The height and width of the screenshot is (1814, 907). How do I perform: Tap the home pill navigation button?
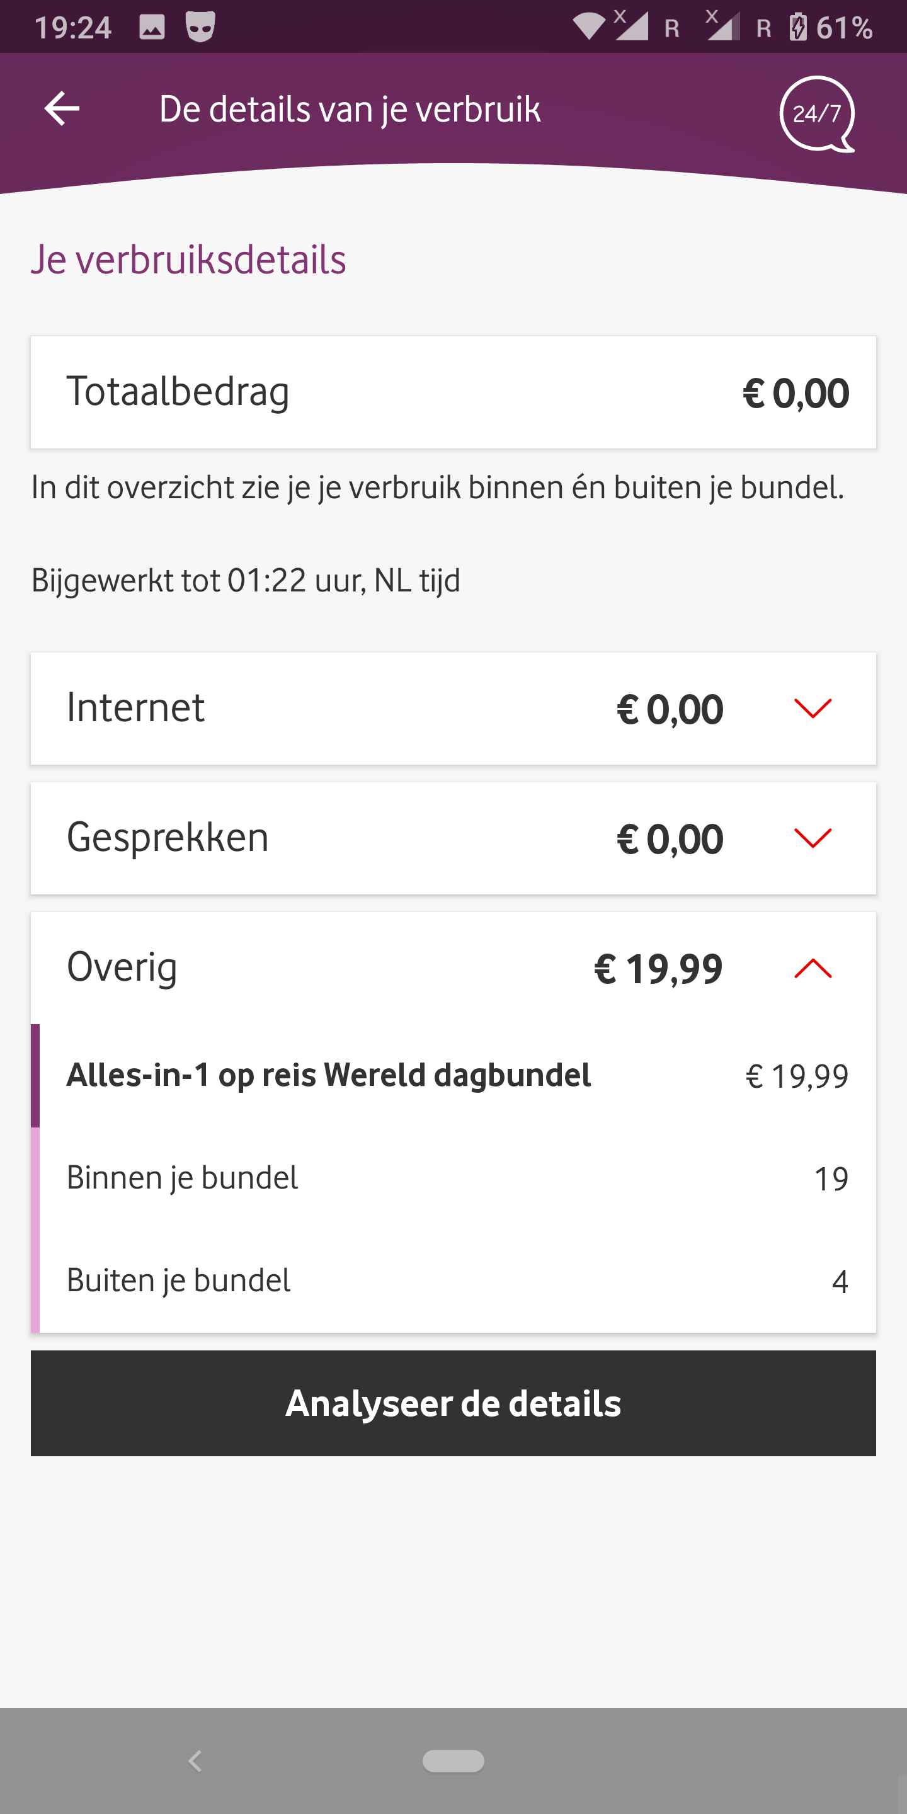tap(453, 1760)
